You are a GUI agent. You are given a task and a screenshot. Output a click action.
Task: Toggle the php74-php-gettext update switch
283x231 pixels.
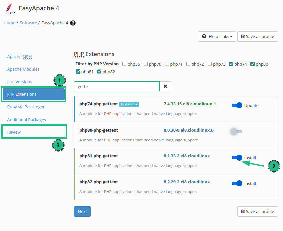click(x=237, y=105)
